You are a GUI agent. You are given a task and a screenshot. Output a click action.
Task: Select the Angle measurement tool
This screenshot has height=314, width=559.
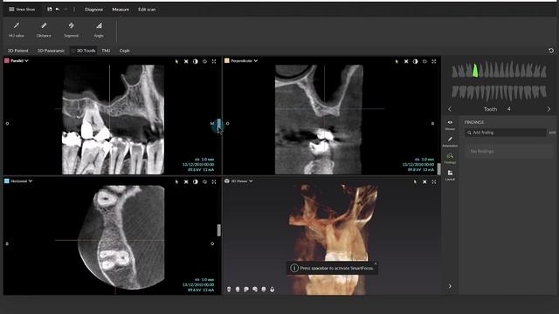pyautogui.click(x=99, y=30)
